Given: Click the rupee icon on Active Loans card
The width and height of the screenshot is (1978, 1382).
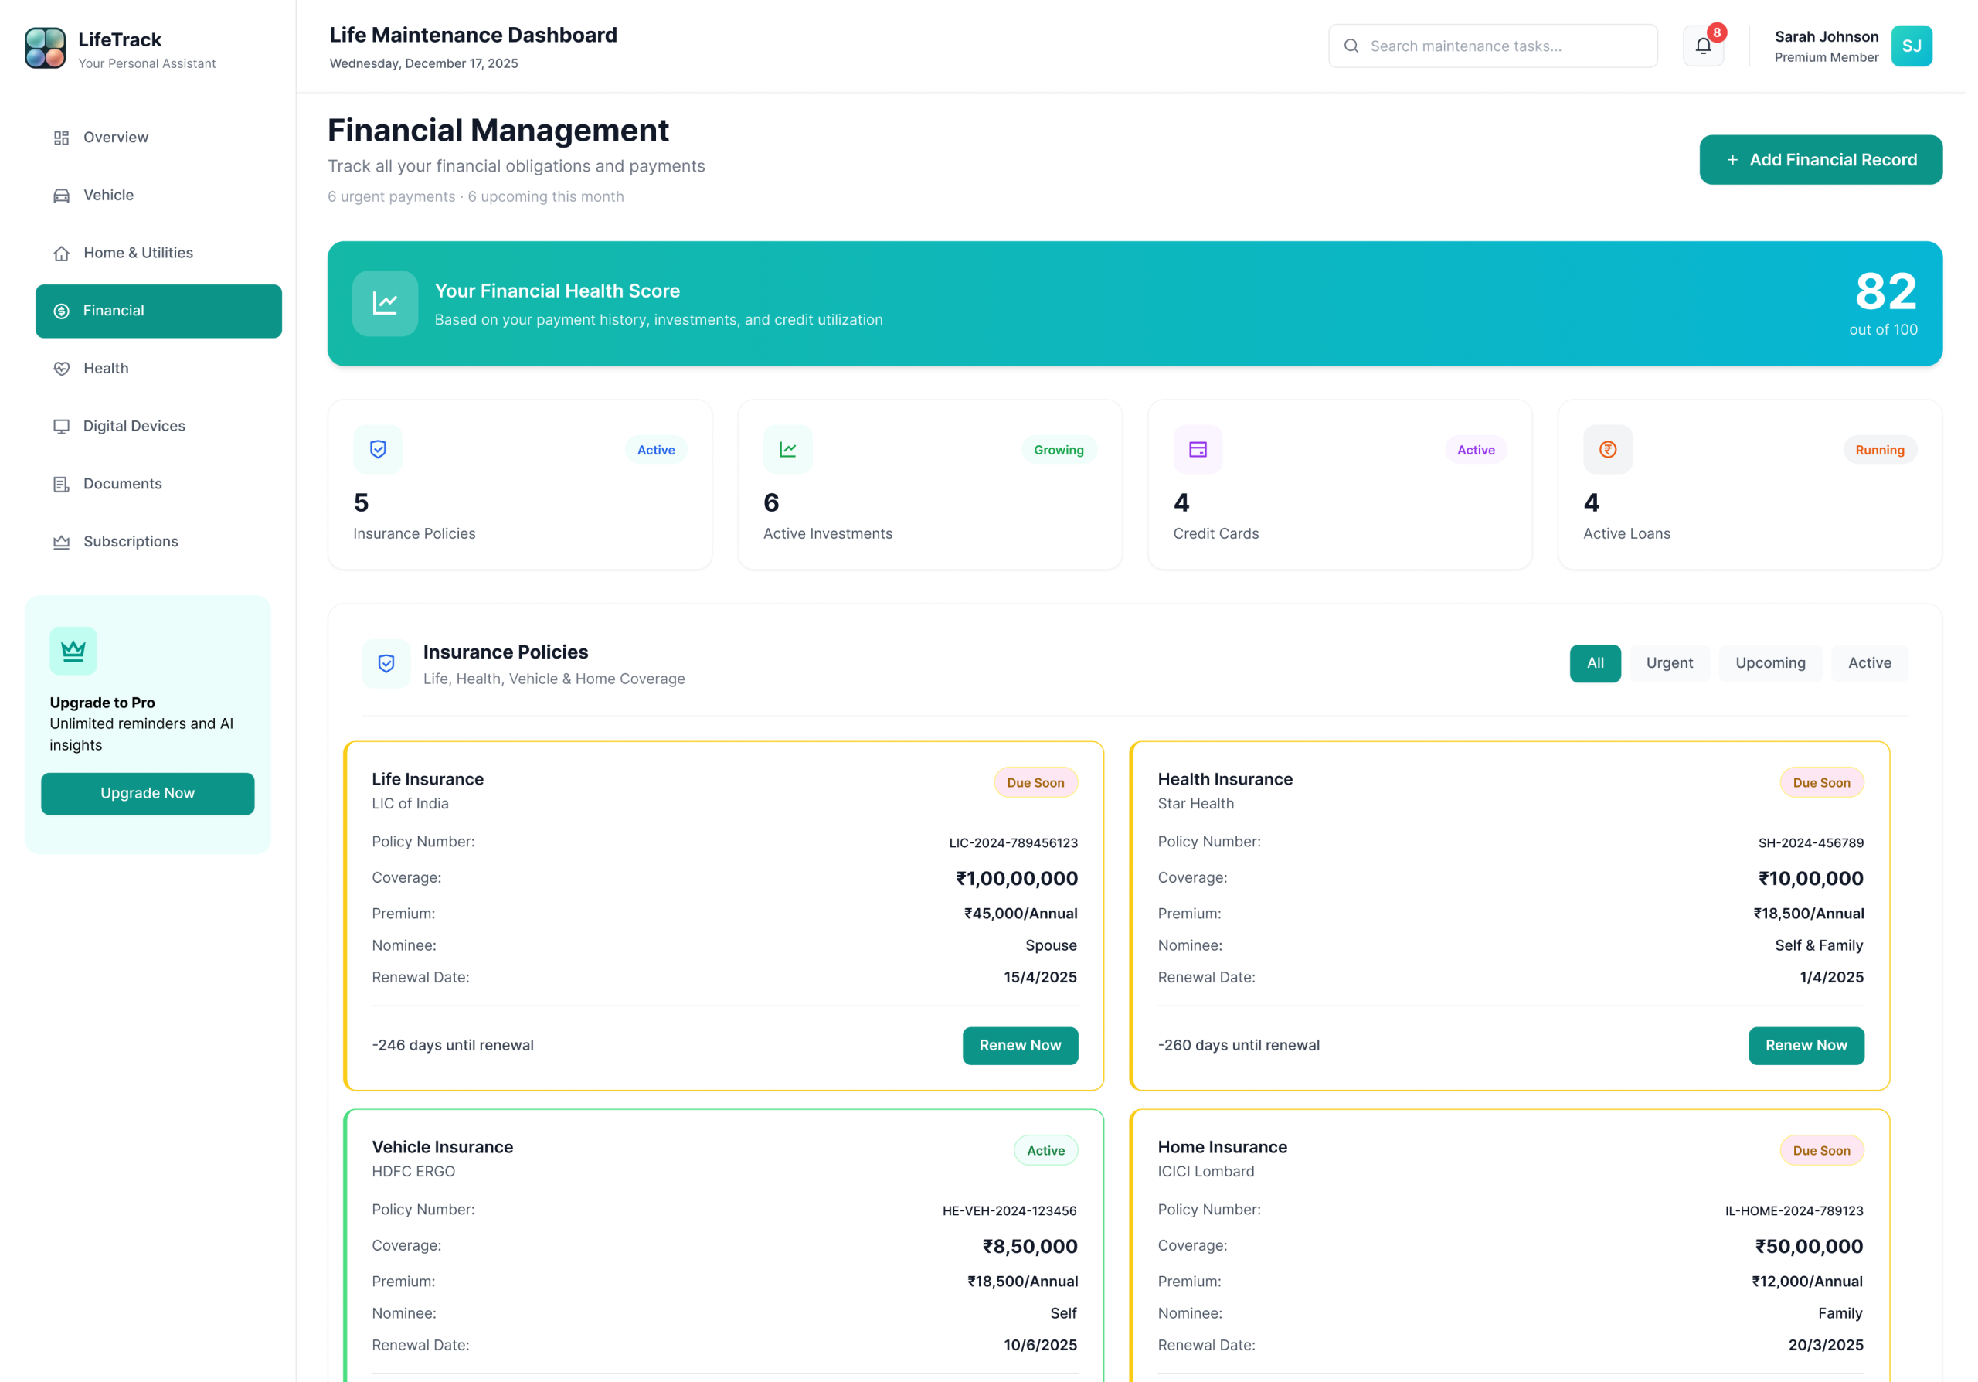Looking at the screenshot, I should coord(1606,449).
